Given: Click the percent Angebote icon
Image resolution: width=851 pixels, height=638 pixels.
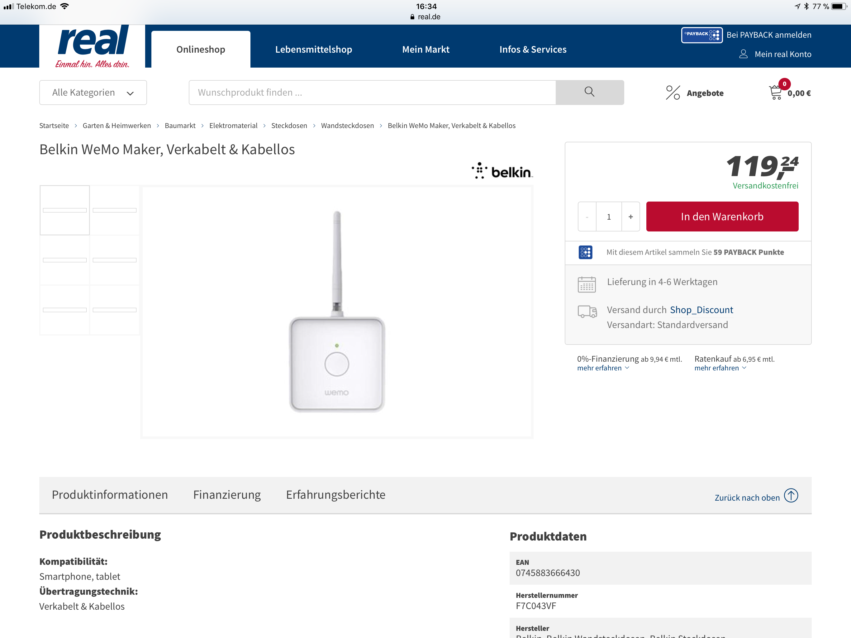Looking at the screenshot, I should pos(673,92).
